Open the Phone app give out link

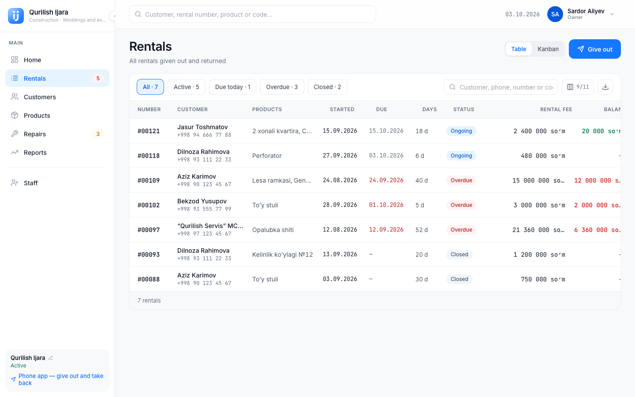[x=57, y=379]
